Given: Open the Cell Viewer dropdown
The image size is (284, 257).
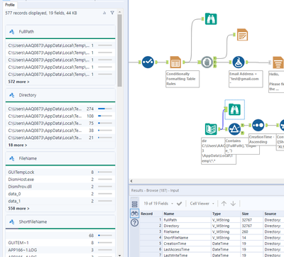Looking at the screenshot, I should coord(202,204).
